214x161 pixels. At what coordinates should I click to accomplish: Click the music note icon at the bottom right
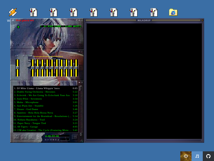pos(197,156)
